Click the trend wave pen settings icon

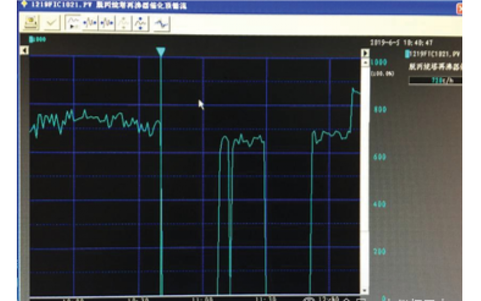coord(162,23)
